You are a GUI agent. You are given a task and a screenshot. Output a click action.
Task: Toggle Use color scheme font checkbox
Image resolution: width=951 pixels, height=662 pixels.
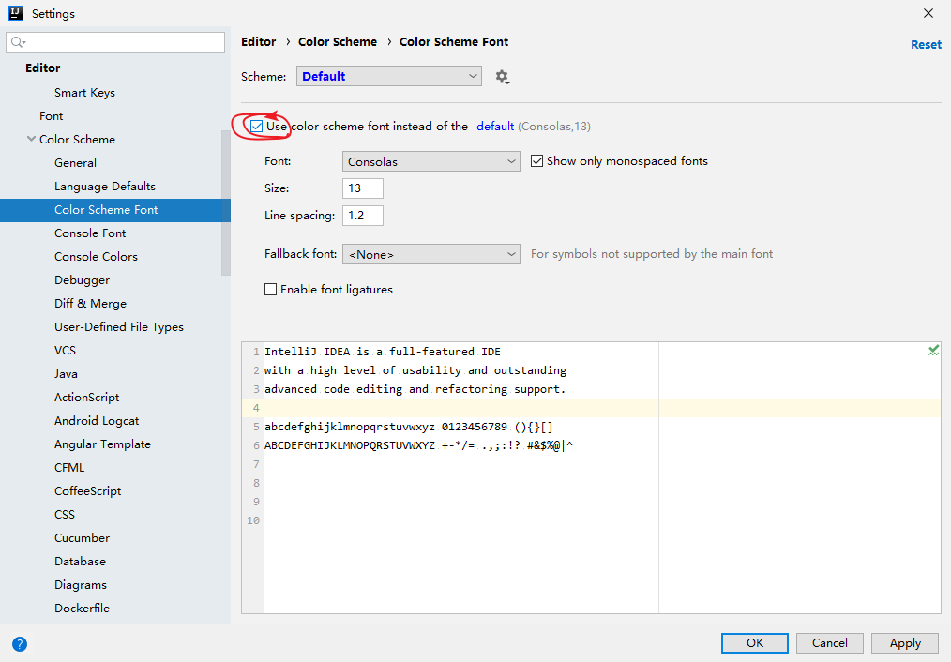click(257, 126)
